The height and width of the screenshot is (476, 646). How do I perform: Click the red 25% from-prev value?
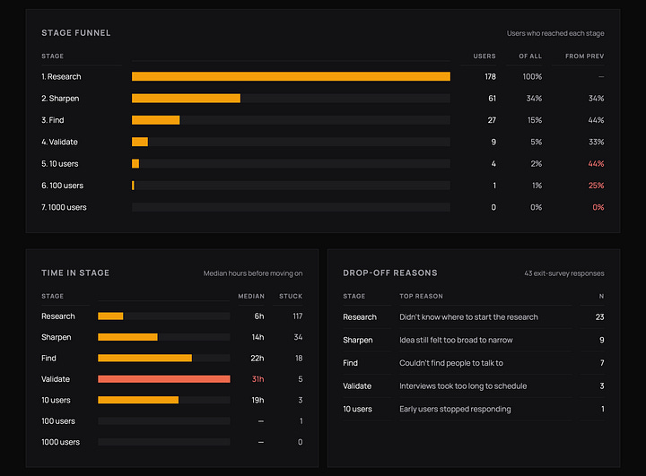[x=596, y=186]
